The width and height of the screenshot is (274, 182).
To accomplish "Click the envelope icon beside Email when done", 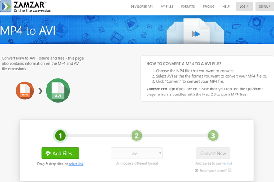I will [196, 170].
